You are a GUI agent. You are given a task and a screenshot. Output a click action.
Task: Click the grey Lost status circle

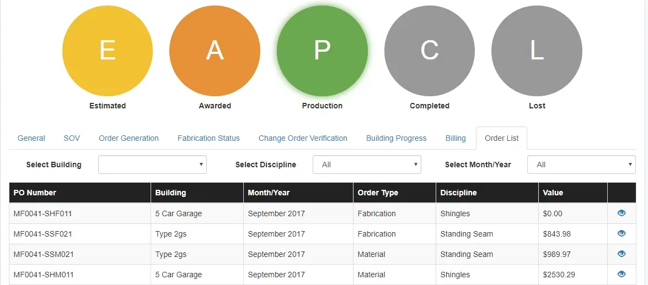537,51
